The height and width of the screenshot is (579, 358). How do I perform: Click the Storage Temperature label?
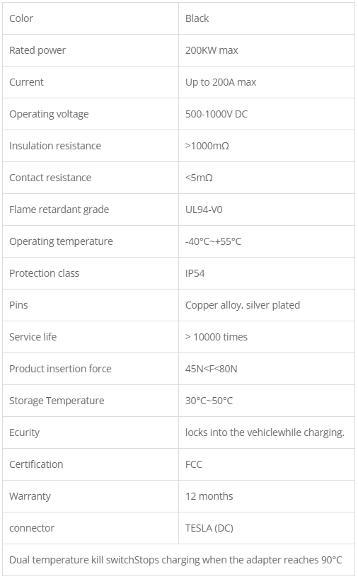(57, 401)
